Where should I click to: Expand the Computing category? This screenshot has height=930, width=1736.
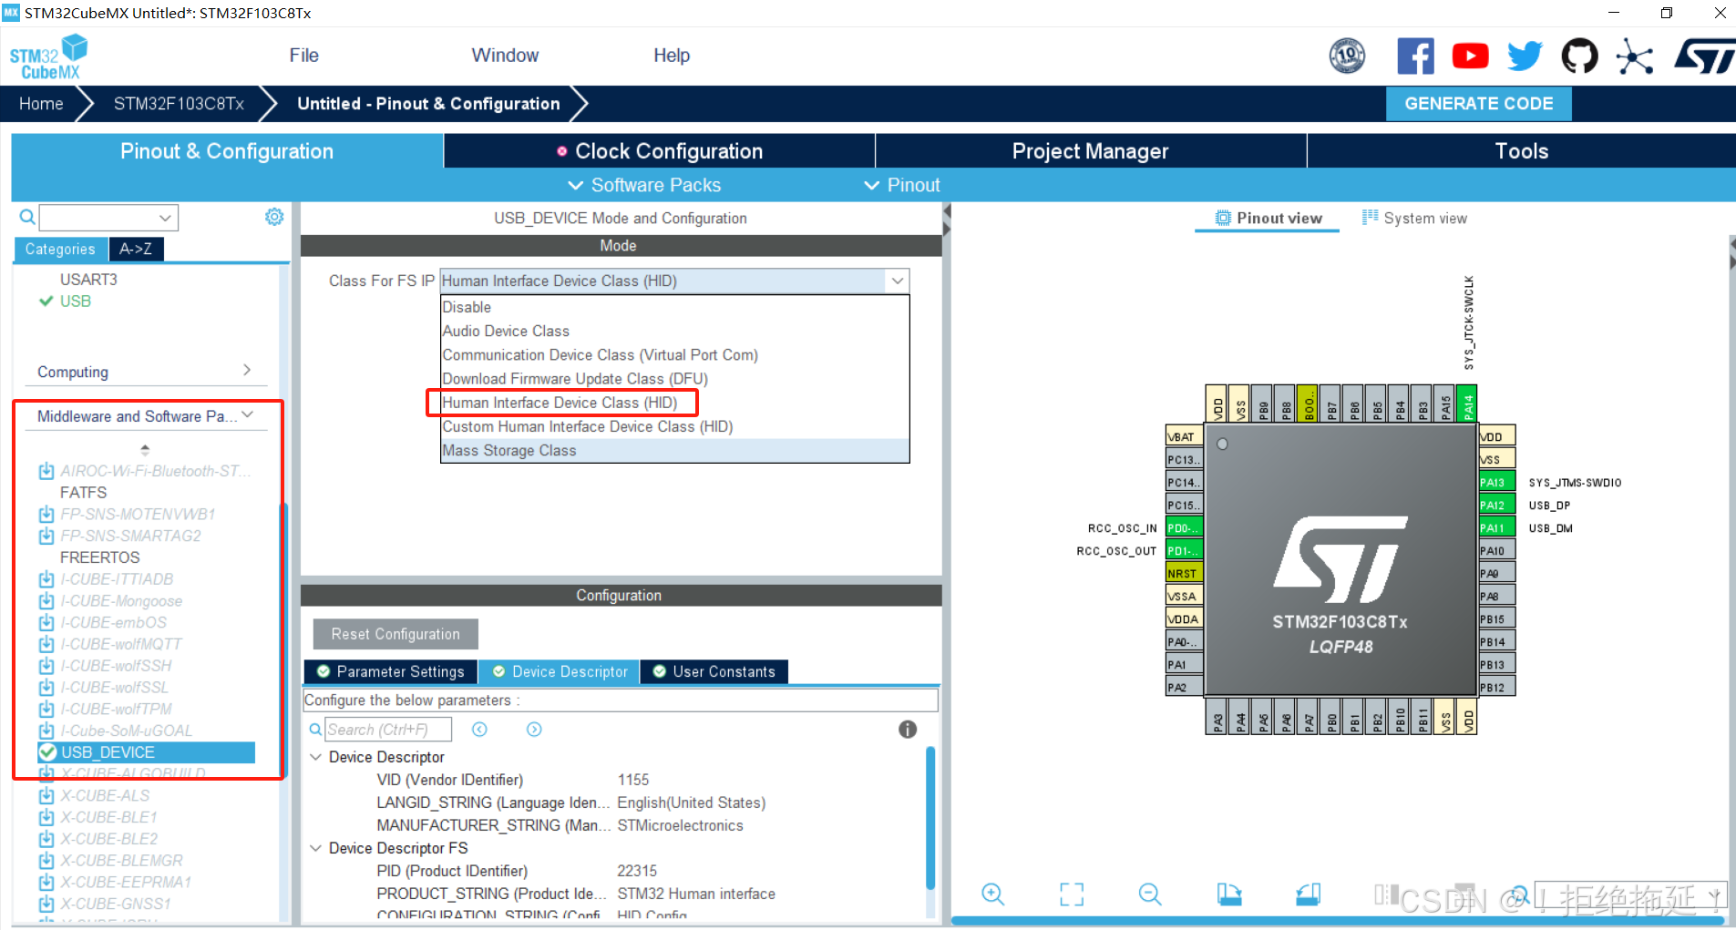point(247,370)
